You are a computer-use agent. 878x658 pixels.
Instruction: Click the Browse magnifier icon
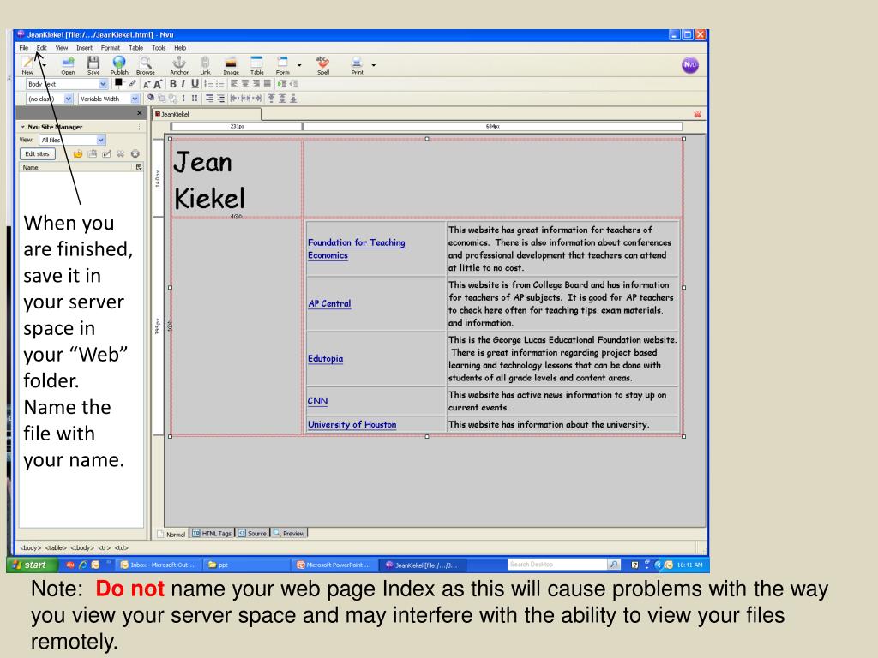(146, 65)
